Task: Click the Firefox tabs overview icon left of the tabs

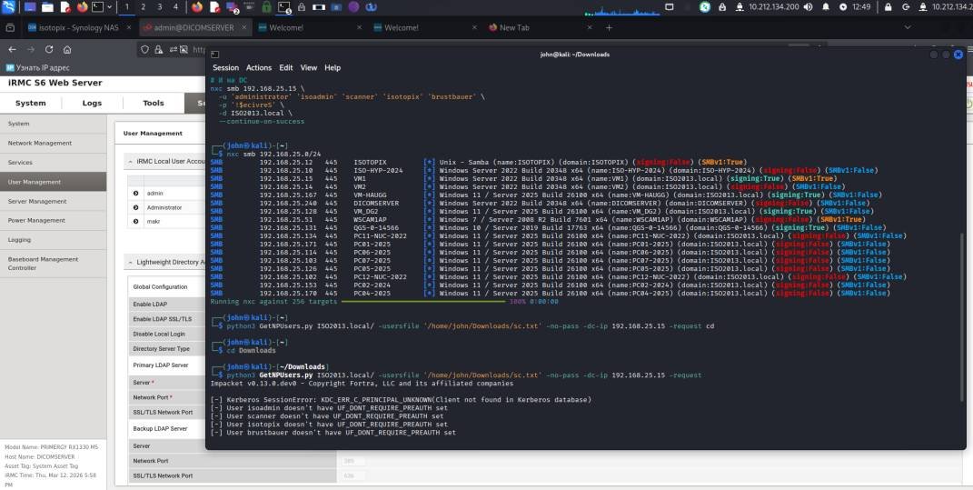Action: (x=10, y=28)
